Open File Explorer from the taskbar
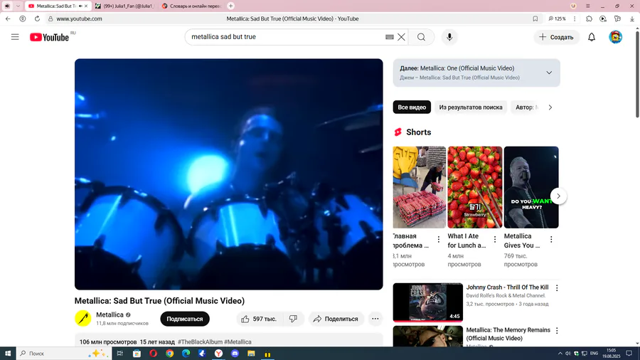The width and height of the screenshot is (640, 360). coord(251,354)
